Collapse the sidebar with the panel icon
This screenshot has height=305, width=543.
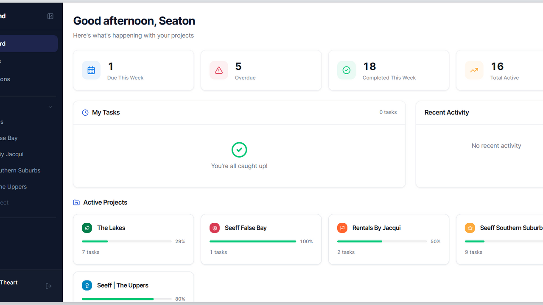[x=50, y=16]
